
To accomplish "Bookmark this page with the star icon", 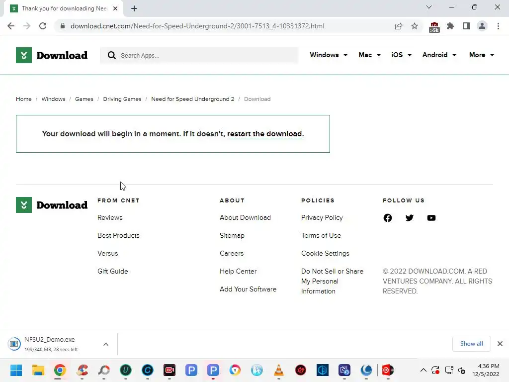I will pos(415,26).
